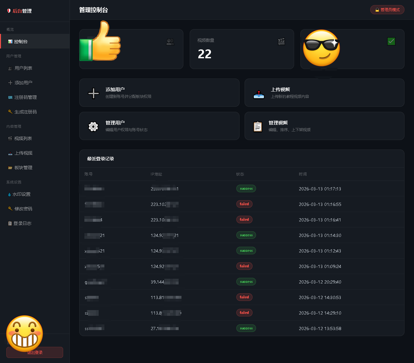
Task: Select 生成注册码 sidebar entry
Action: click(x=25, y=112)
